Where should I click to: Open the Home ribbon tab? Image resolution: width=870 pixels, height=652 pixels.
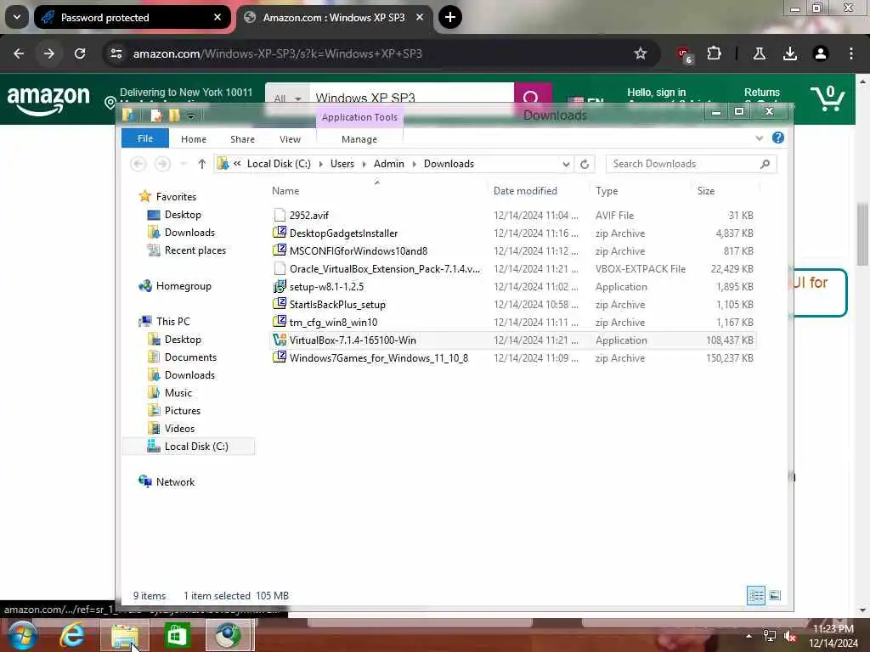194,139
